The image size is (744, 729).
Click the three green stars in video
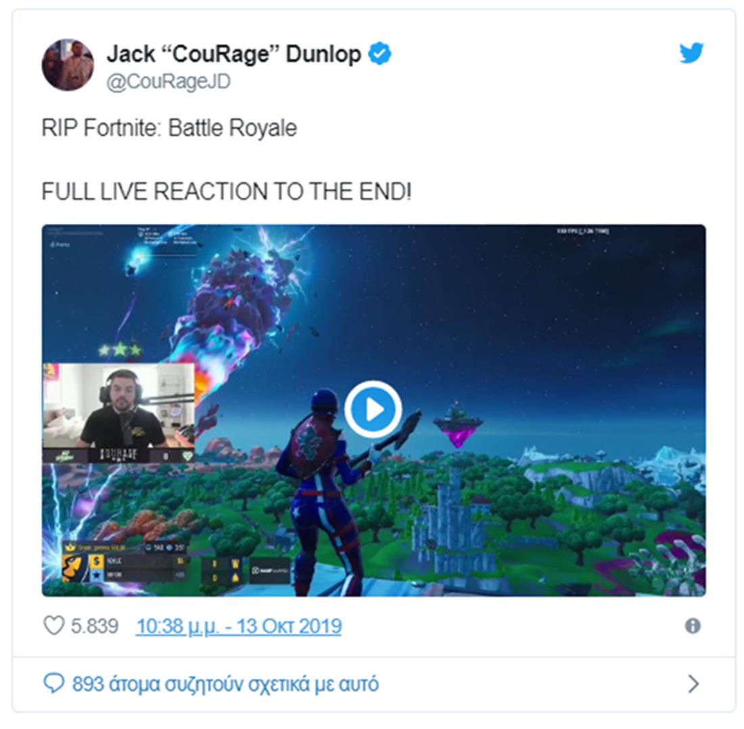120,350
